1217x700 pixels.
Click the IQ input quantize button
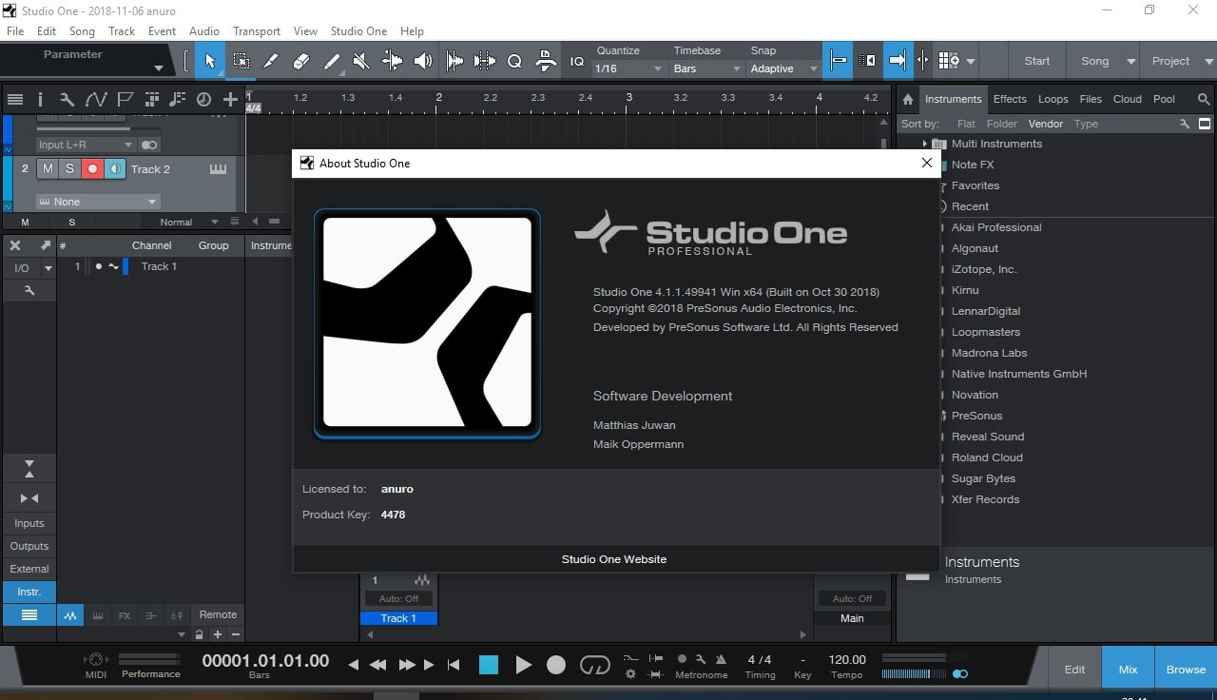coord(577,61)
